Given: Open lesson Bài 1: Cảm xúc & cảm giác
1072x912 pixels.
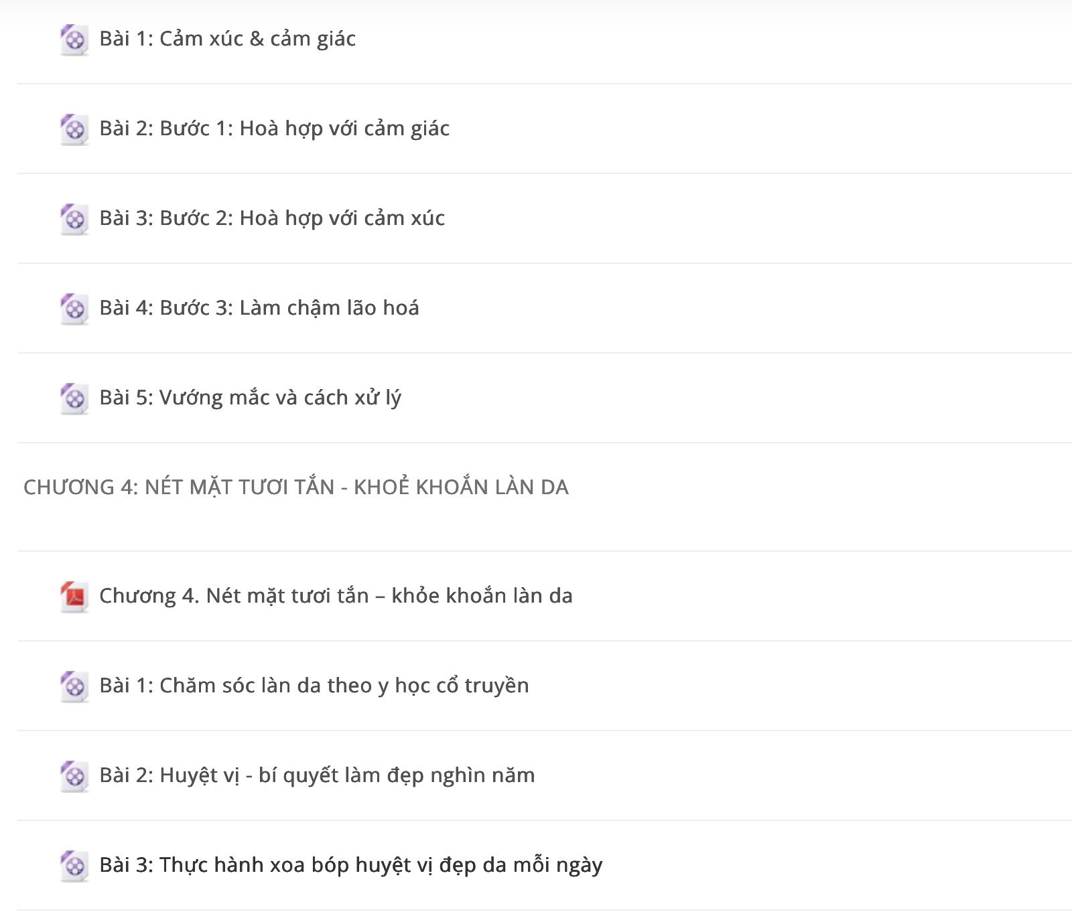Looking at the screenshot, I should coord(227,40).
